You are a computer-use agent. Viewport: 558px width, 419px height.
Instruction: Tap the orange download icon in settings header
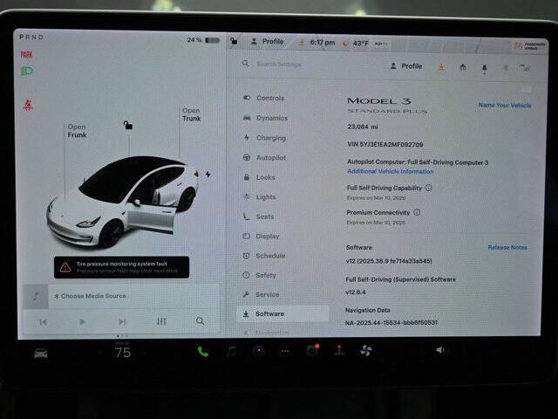pyautogui.click(x=441, y=66)
